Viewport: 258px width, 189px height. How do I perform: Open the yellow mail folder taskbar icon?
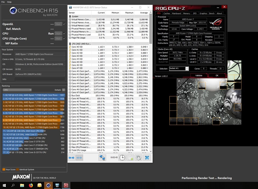(x=40, y=185)
